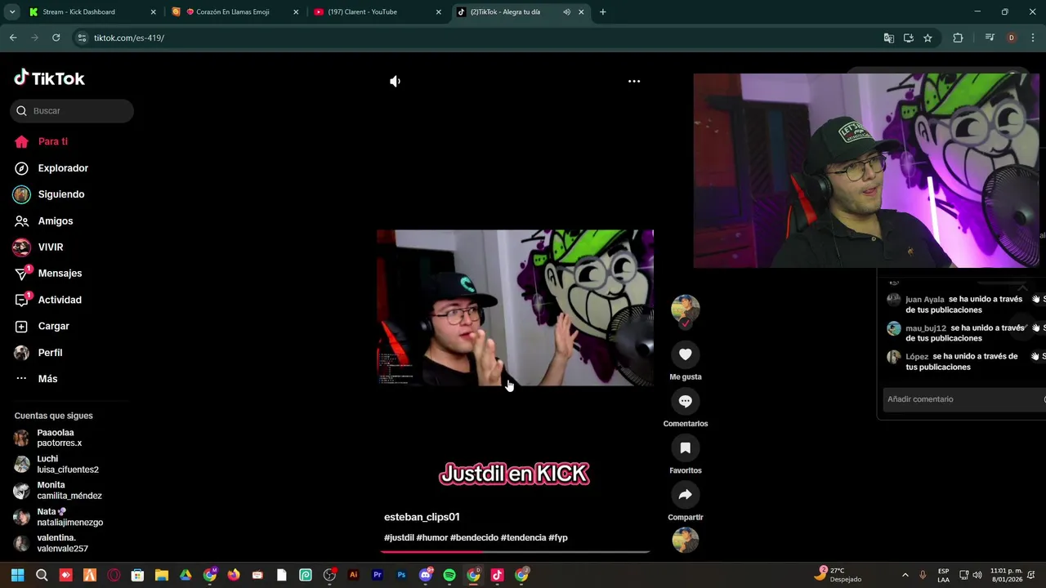The height and width of the screenshot is (588, 1046).
Task: Open Google Translate page icon
Action: coord(889,38)
